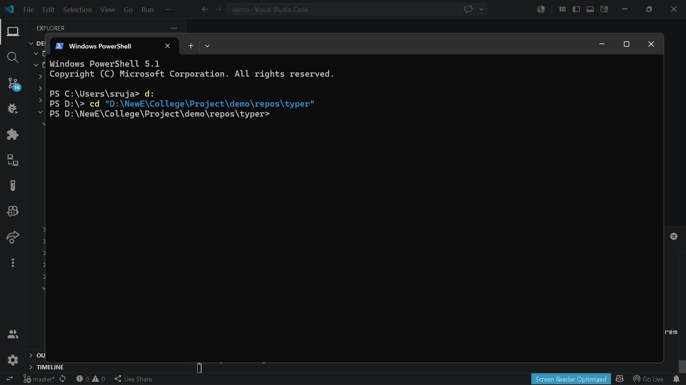Start Live Share from the status bar
The height and width of the screenshot is (385, 686).
pos(133,379)
